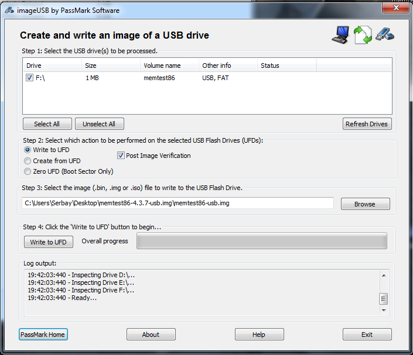Click the Unselect All button
Image resolution: width=413 pixels, height=355 pixels.
tap(100, 124)
